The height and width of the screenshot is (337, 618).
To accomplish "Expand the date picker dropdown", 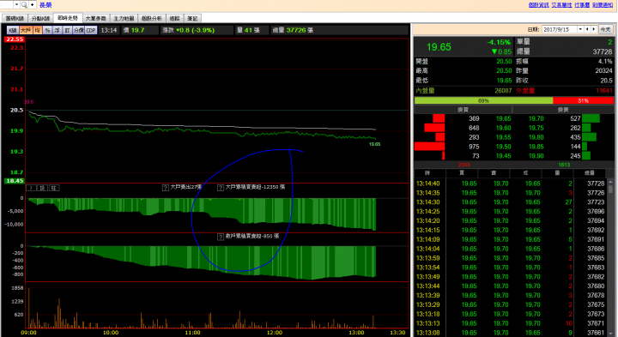I will pos(580,29).
